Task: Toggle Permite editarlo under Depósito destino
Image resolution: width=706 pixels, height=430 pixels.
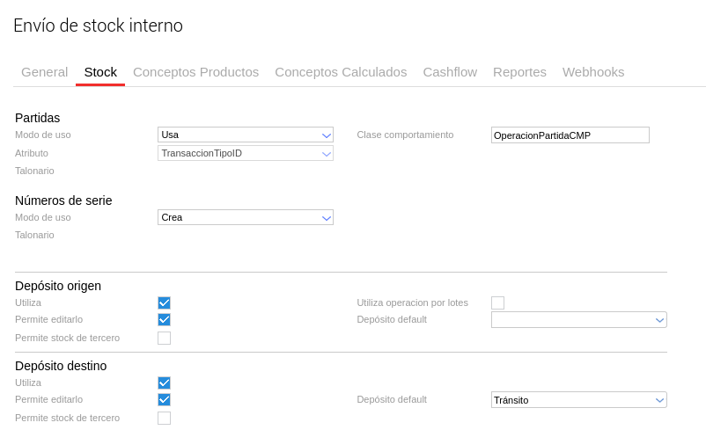Action: [164, 400]
